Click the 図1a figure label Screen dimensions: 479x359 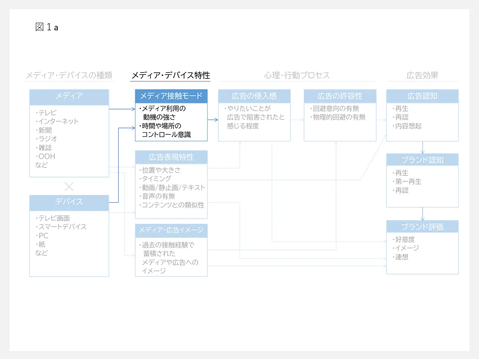point(47,27)
